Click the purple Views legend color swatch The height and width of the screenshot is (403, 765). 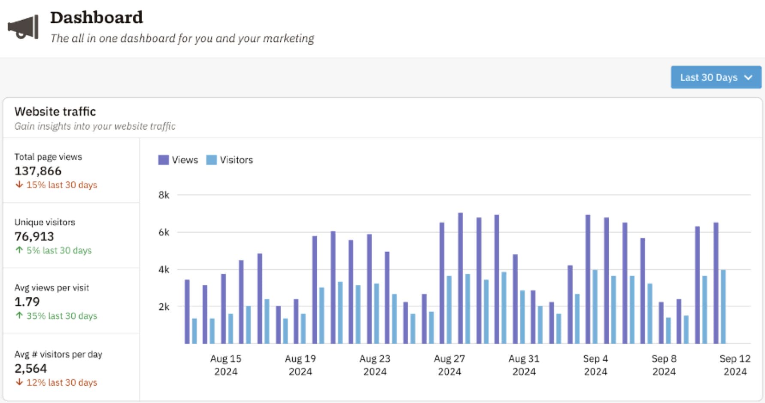tap(164, 160)
